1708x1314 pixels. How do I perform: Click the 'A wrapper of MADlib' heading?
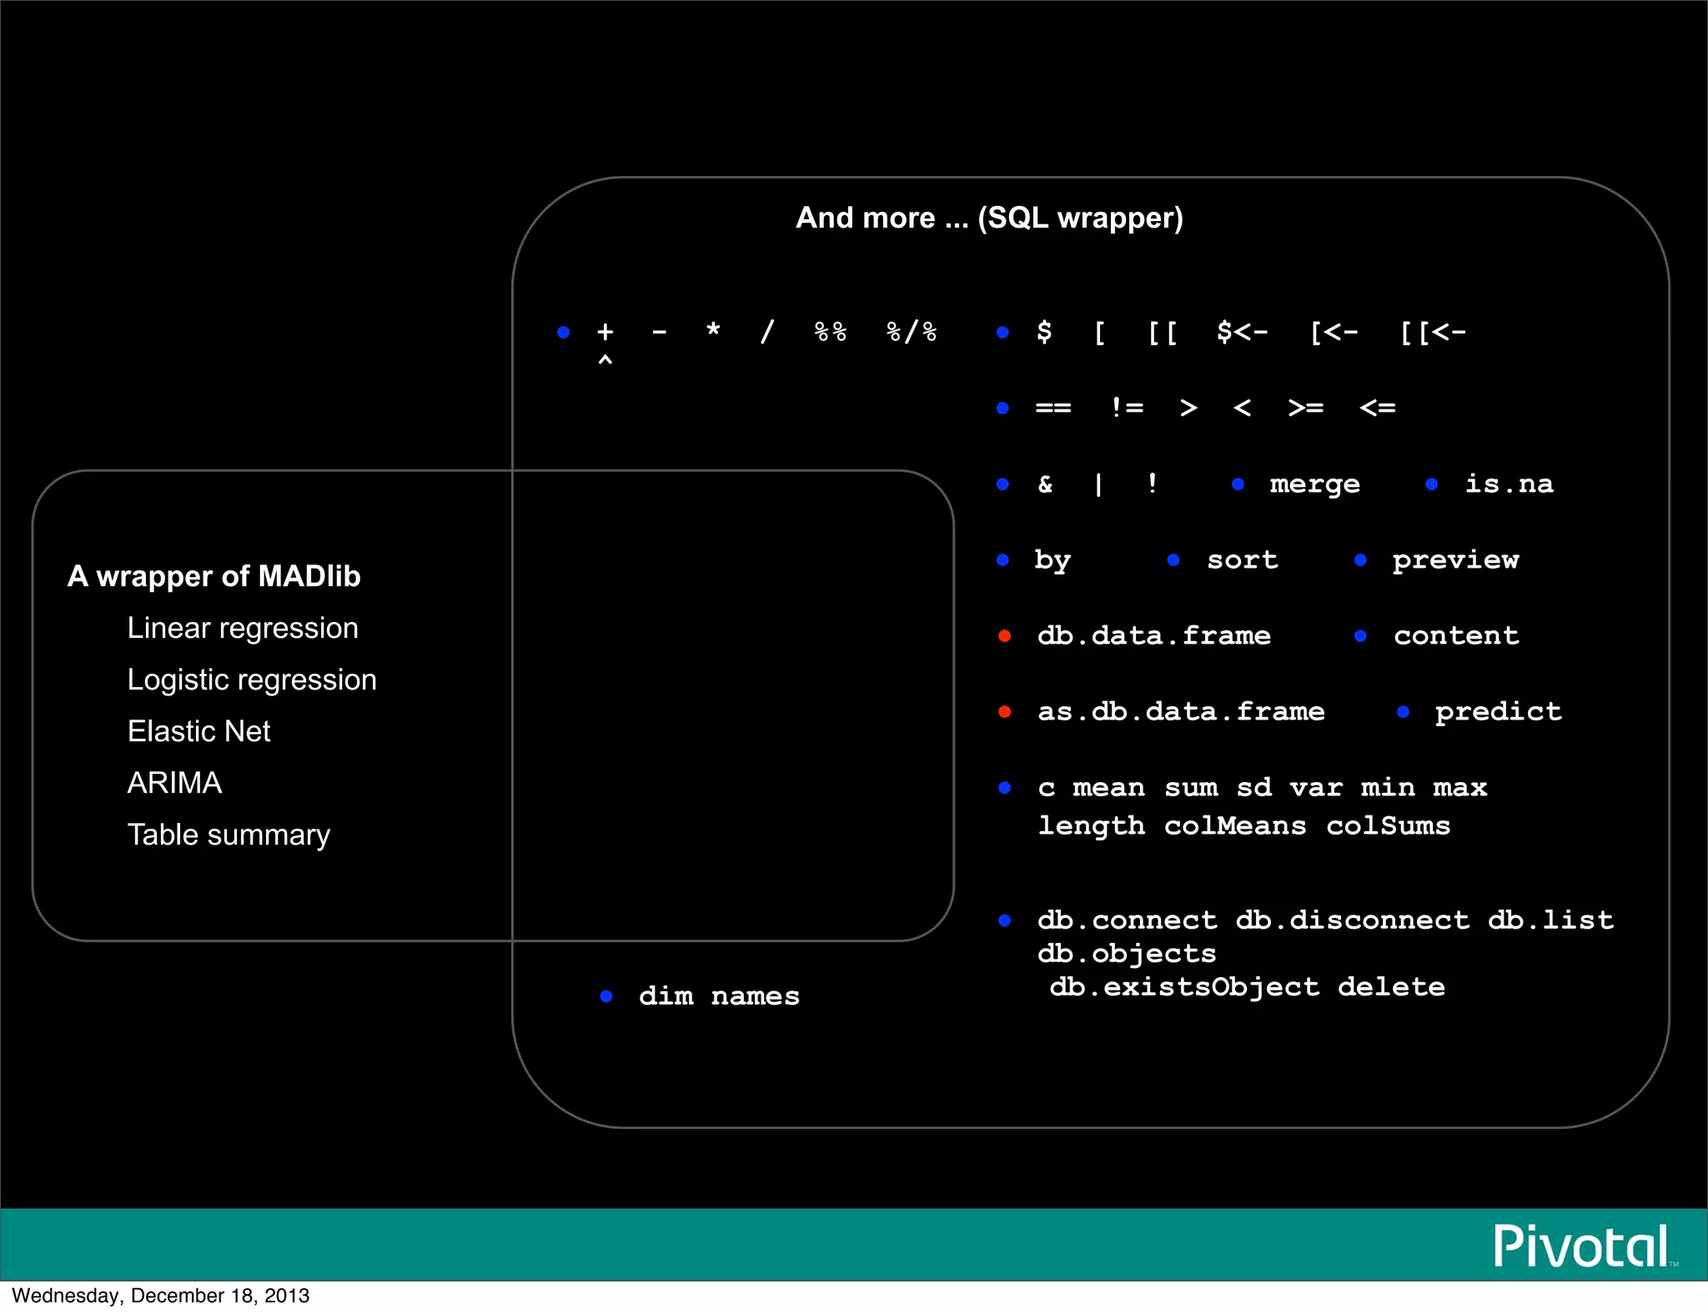coord(213,576)
